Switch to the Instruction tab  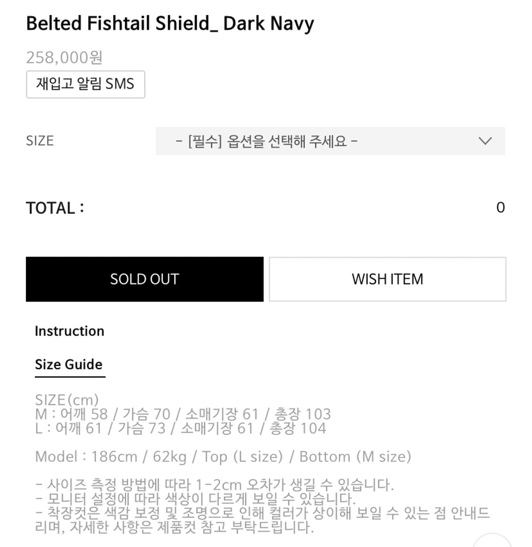tap(70, 331)
